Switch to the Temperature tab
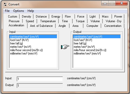 [x=48, y=21]
